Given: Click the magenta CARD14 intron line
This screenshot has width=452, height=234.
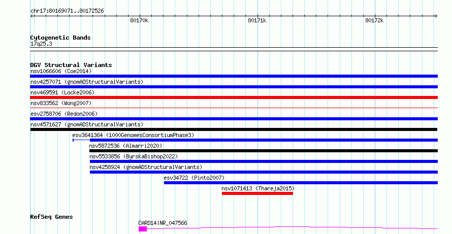Looking at the screenshot, I should click(x=292, y=228).
